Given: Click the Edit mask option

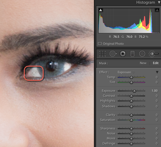Looking at the screenshot, I should (156, 63).
